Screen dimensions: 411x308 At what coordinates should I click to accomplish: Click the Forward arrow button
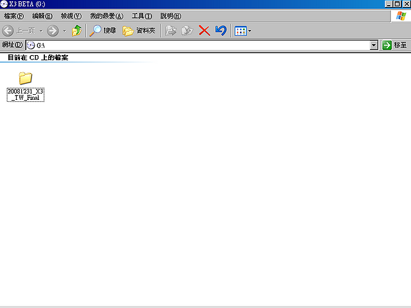coord(53,31)
